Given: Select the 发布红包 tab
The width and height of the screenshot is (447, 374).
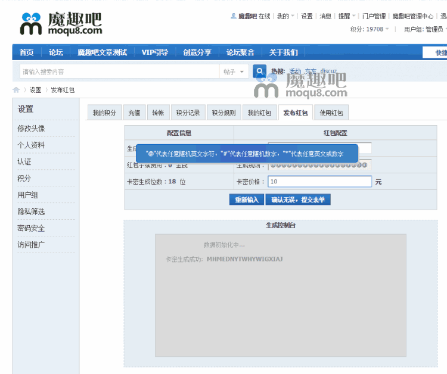Looking at the screenshot, I should (x=296, y=113).
